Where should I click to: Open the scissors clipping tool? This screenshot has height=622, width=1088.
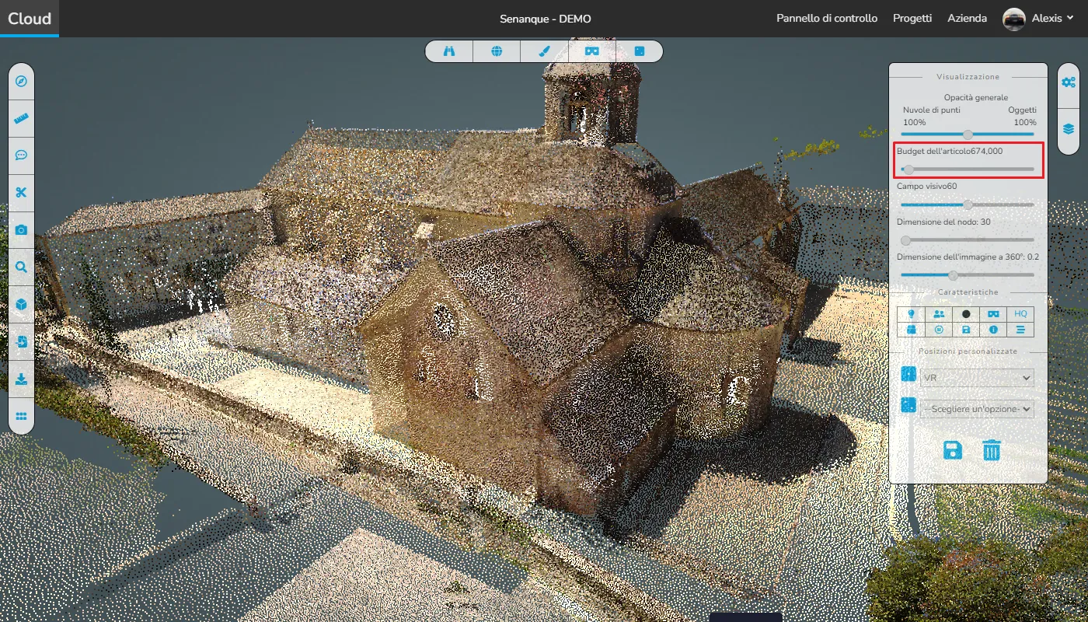[x=21, y=193]
